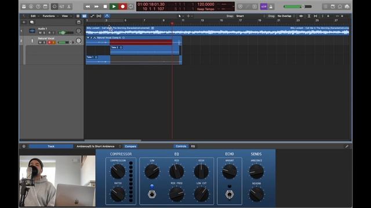The image size is (371, 208).
Task: Switch to the EQ tab
Action: point(193,146)
